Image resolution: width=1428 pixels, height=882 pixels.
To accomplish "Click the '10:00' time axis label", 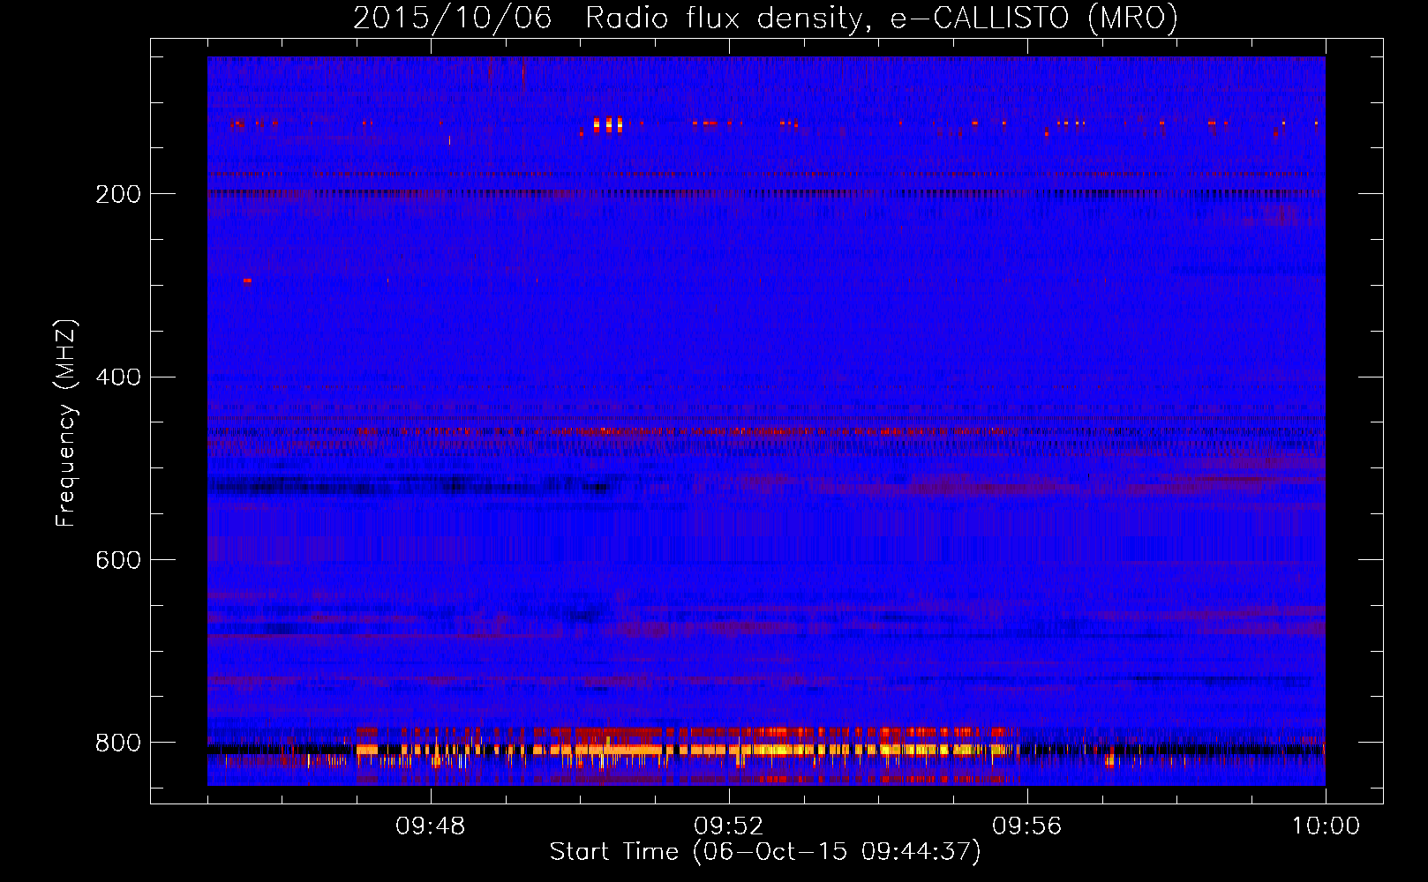I will (x=1326, y=826).
